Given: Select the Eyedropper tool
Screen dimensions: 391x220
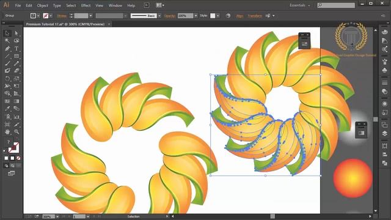Looking at the screenshot, I should 7,109.
